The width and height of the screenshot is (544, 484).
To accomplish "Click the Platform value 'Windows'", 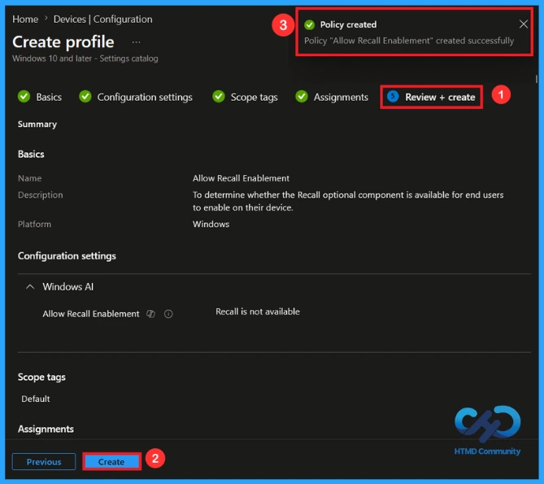I will [x=211, y=225].
